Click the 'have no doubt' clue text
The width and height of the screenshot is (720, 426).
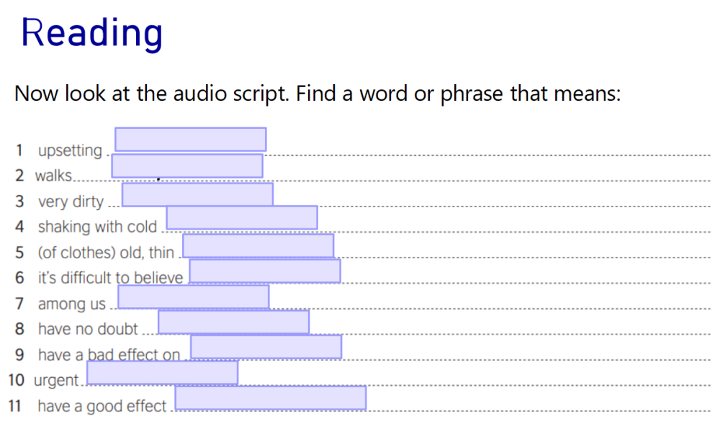(87, 329)
